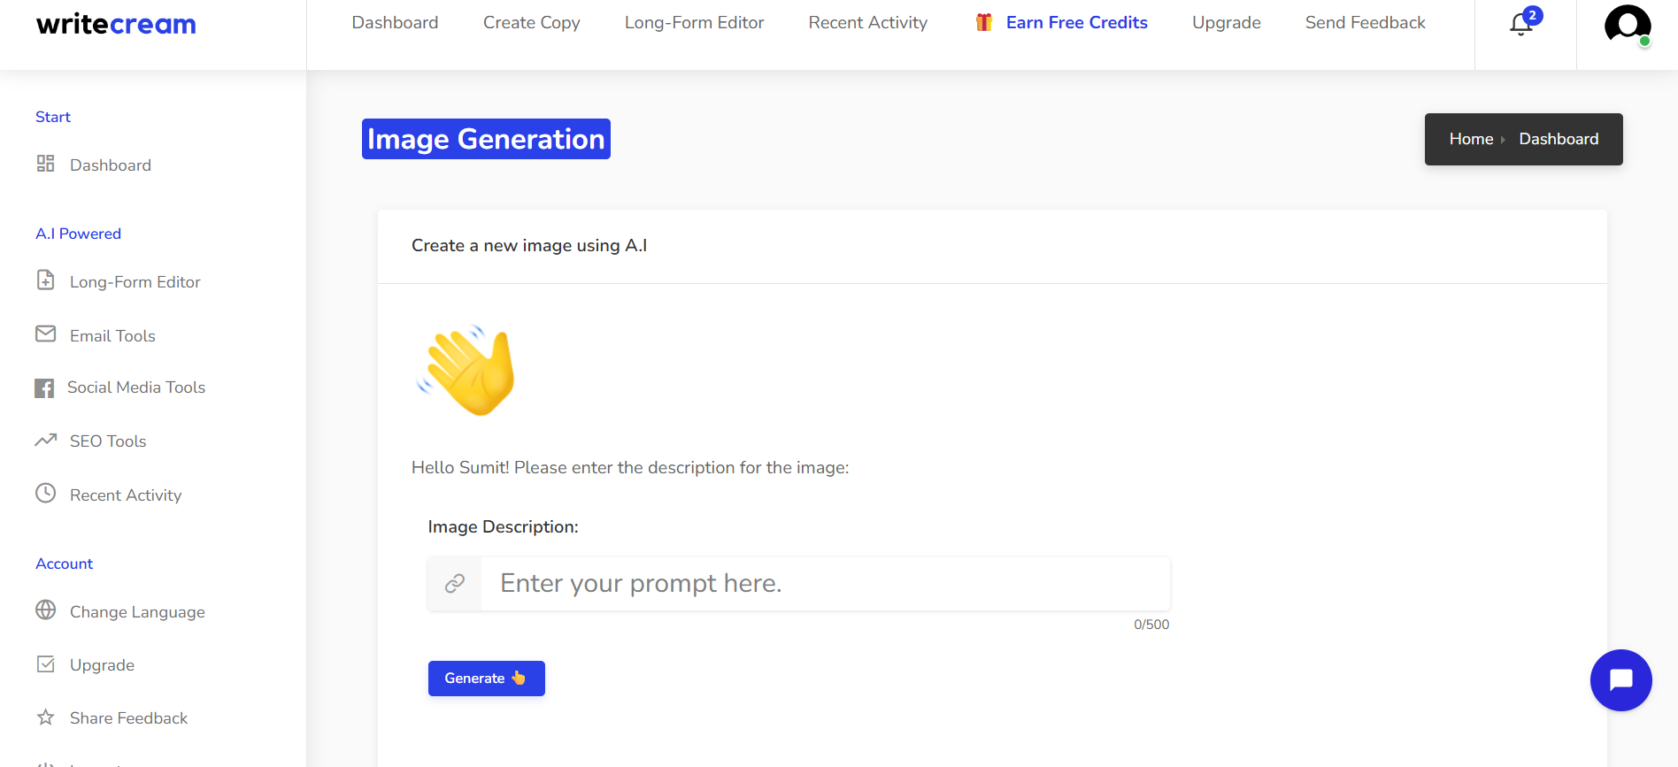Screen dimensions: 1678x767
Task: Click the writecream logo
Action: tap(116, 25)
